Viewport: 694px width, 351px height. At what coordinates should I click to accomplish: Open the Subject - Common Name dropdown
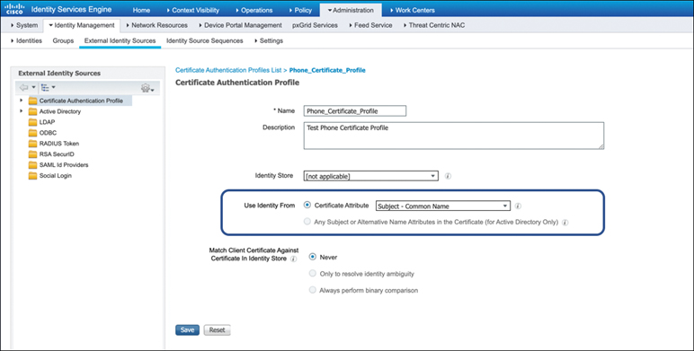pos(442,206)
